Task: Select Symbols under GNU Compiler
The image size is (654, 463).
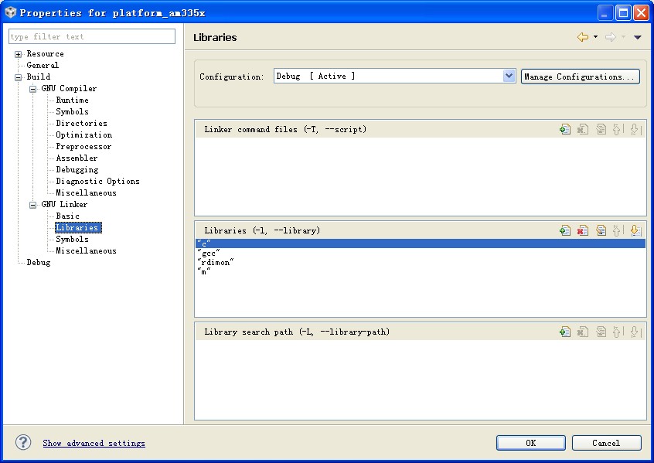Action: (x=72, y=112)
